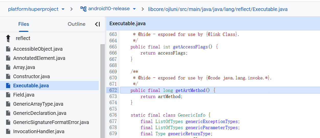Click ListOfTypes on genericExceptionTypes line
The height and width of the screenshot is (138, 320).
click(169, 121)
